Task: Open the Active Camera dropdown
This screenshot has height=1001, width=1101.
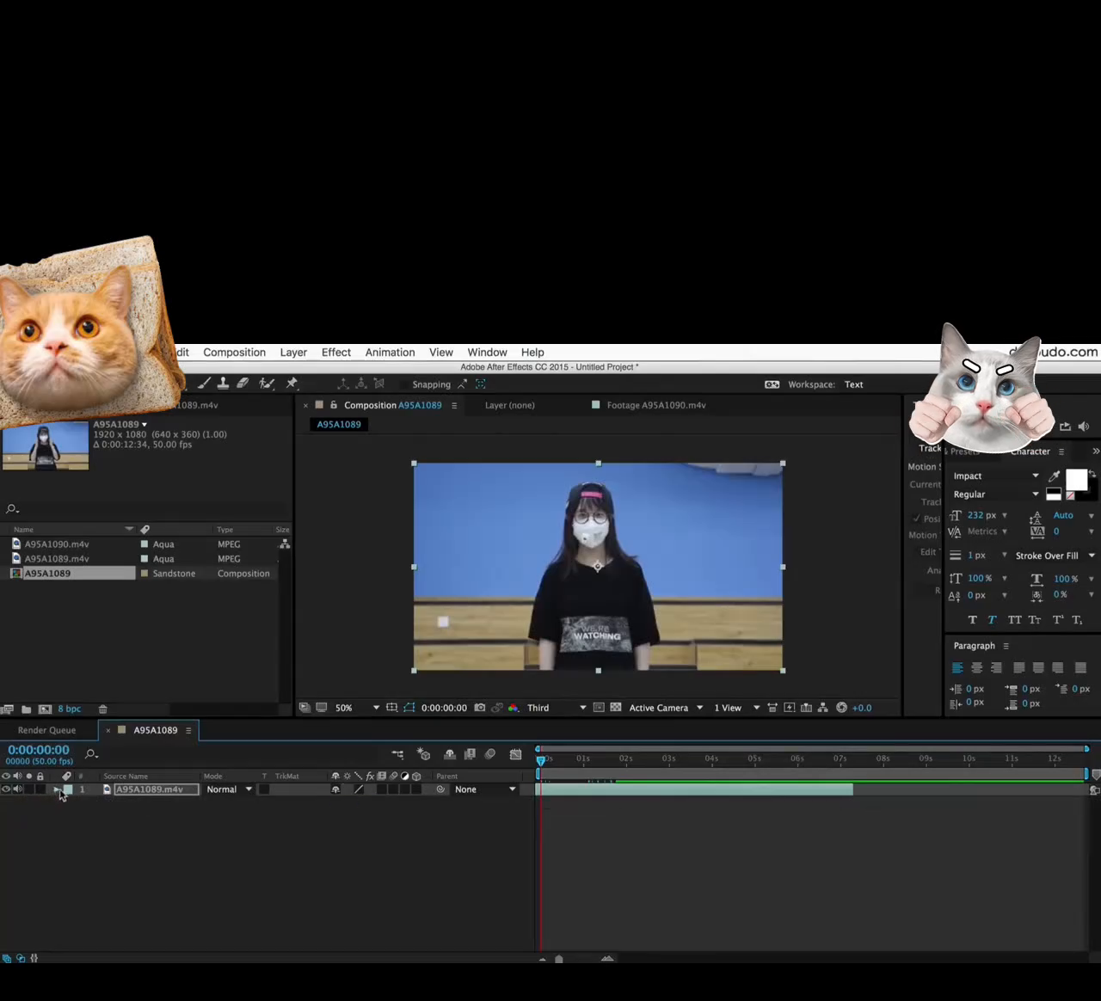Action: pos(666,708)
